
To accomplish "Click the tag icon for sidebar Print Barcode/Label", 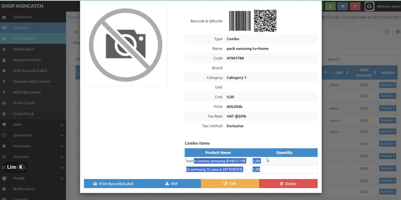I will pyautogui.click(x=4, y=71).
